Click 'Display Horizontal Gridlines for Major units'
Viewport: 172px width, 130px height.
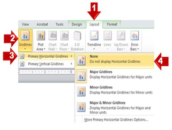click(x=121, y=77)
